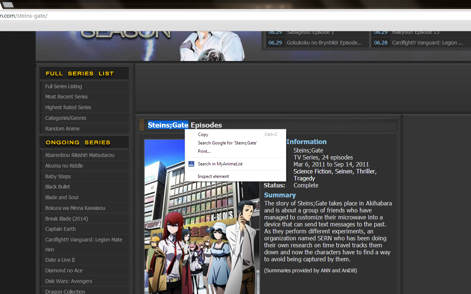The width and height of the screenshot is (471, 294).
Task: Select Search in MyAnimeList entry
Action: pos(235,164)
